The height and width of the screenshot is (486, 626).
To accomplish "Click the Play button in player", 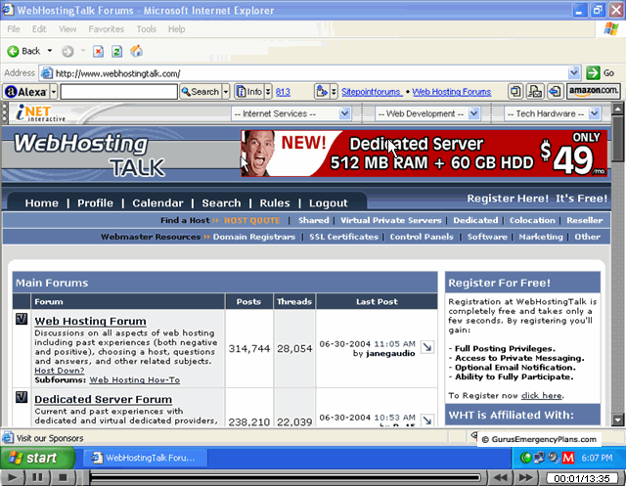I will point(12,477).
